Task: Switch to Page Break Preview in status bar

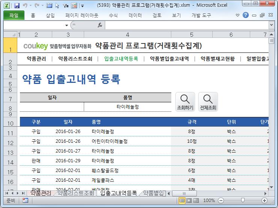Action: pyautogui.click(x=196, y=201)
